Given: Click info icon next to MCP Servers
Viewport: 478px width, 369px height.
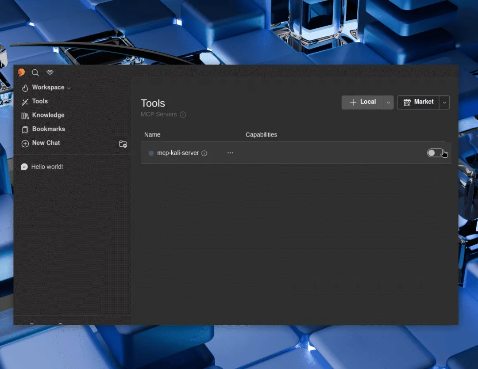Looking at the screenshot, I should (x=183, y=114).
